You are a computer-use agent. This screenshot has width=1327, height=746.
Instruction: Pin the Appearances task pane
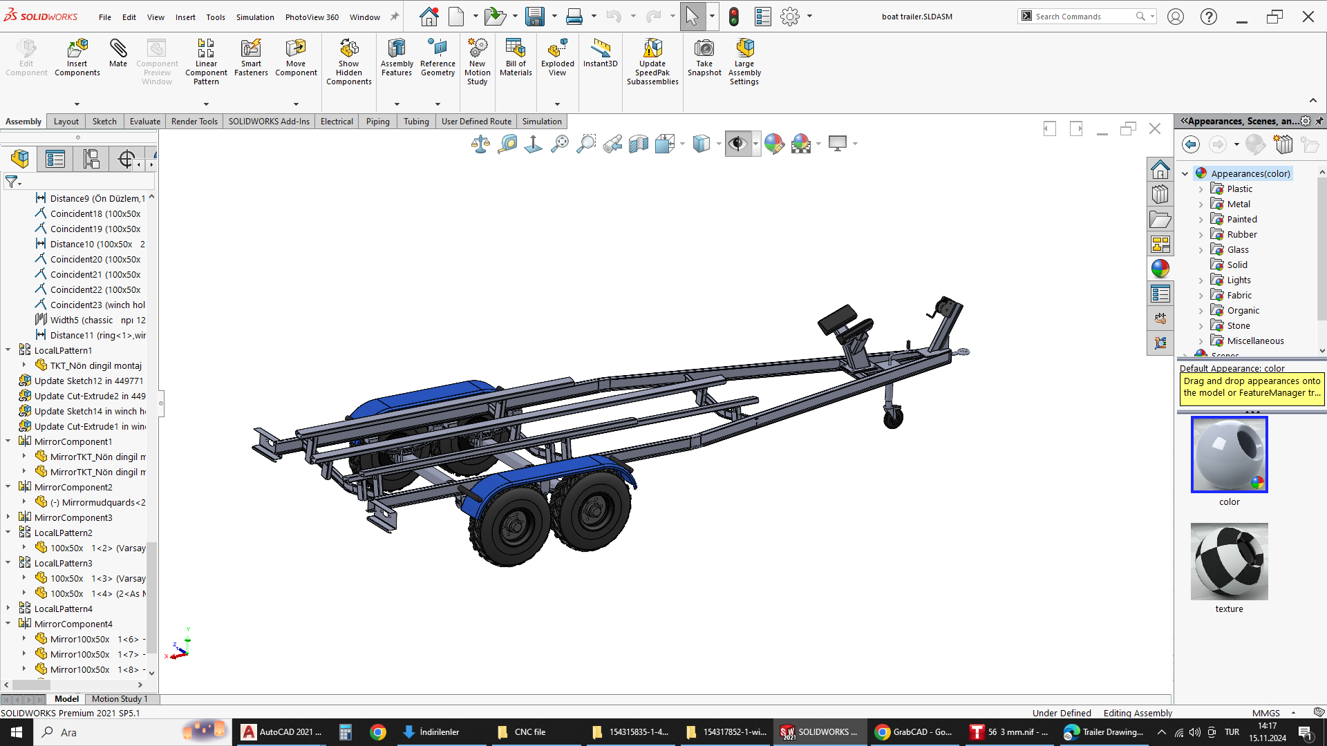pos(1319,121)
